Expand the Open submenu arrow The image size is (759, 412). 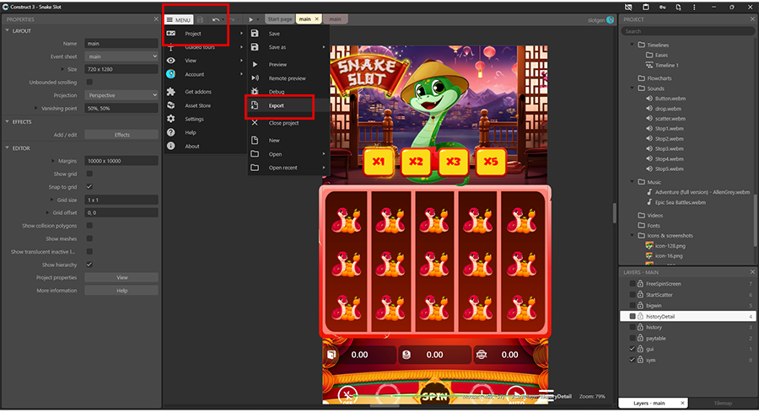pyautogui.click(x=324, y=154)
